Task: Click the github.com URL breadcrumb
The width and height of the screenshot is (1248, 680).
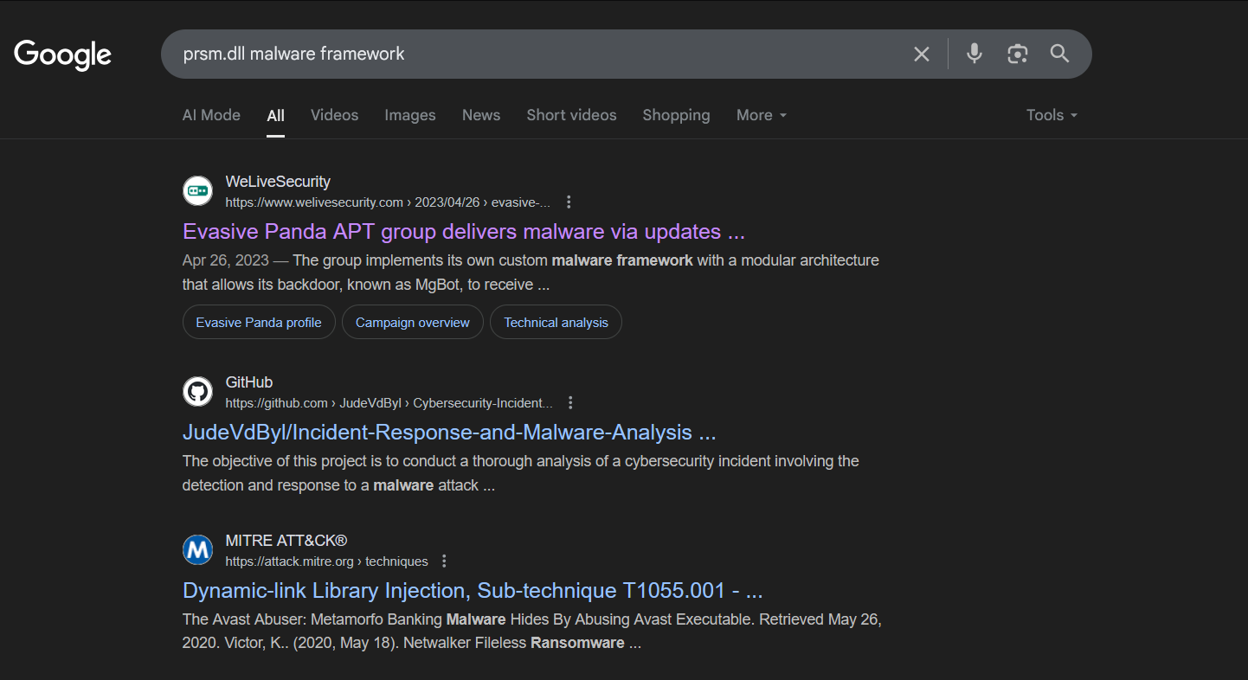Action: [389, 403]
